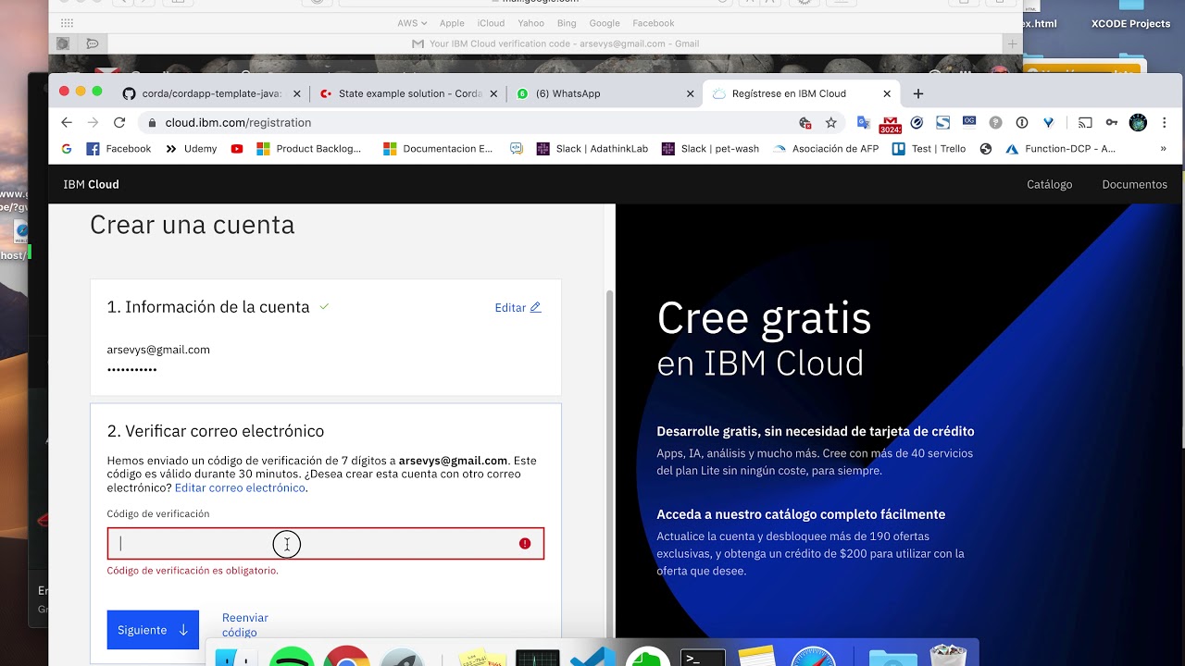Click the blue S extension icon
The width and height of the screenshot is (1185, 666).
pyautogui.click(x=943, y=122)
